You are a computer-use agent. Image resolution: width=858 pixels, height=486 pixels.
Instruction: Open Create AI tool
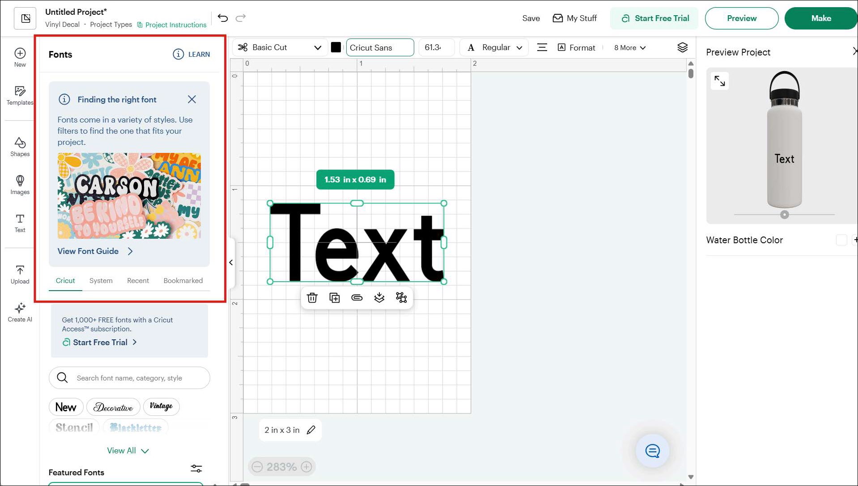click(20, 313)
